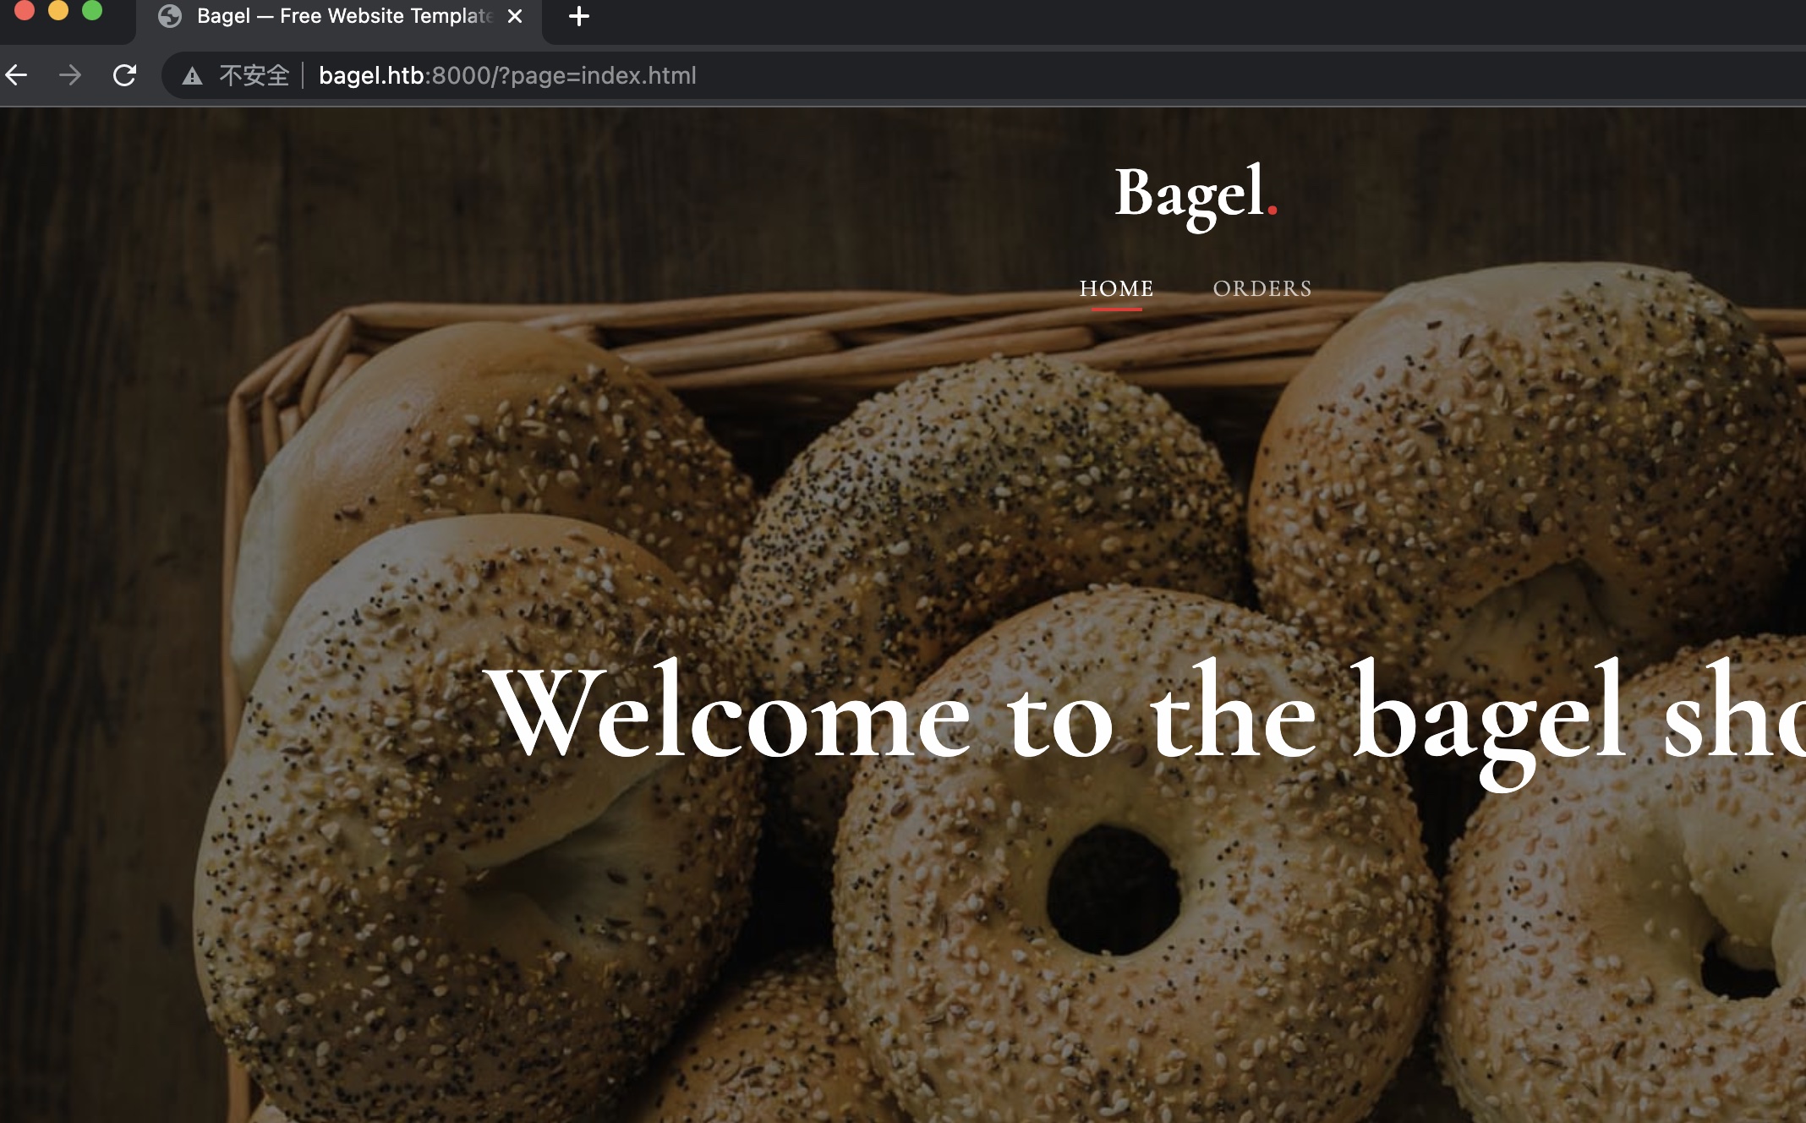The height and width of the screenshot is (1123, 1806).
Task: Reload the bagel.htb page
Action: coord(124,75)
